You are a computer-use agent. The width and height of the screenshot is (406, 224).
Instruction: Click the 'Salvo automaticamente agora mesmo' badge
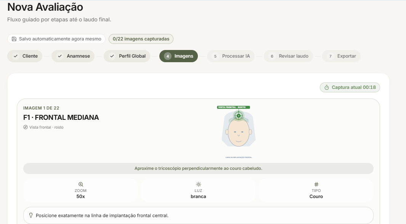point(56,39)
